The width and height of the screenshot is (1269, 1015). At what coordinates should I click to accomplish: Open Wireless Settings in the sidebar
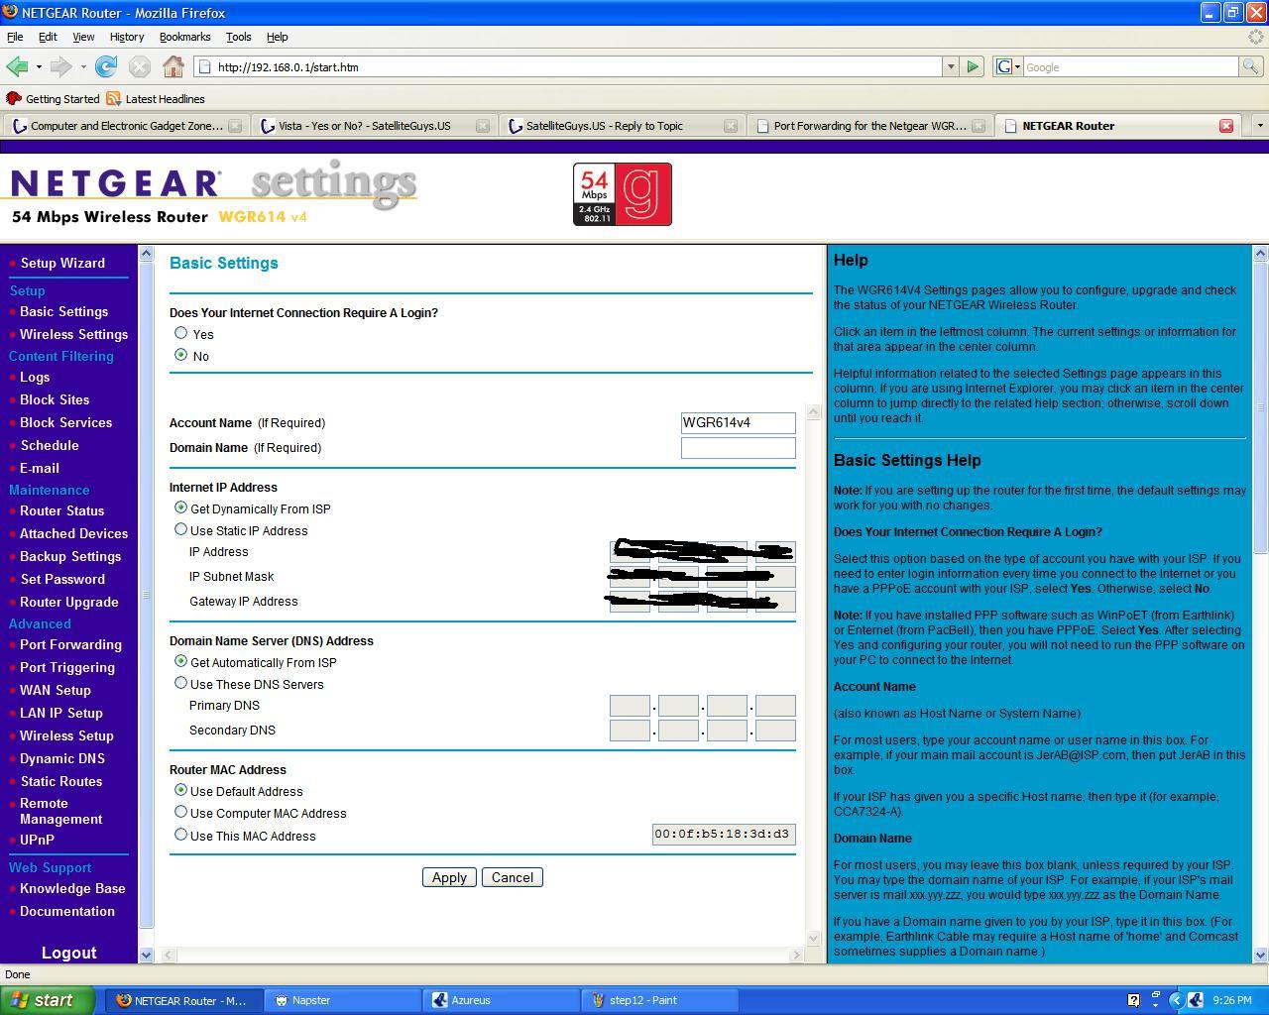[x=73, y=334]
